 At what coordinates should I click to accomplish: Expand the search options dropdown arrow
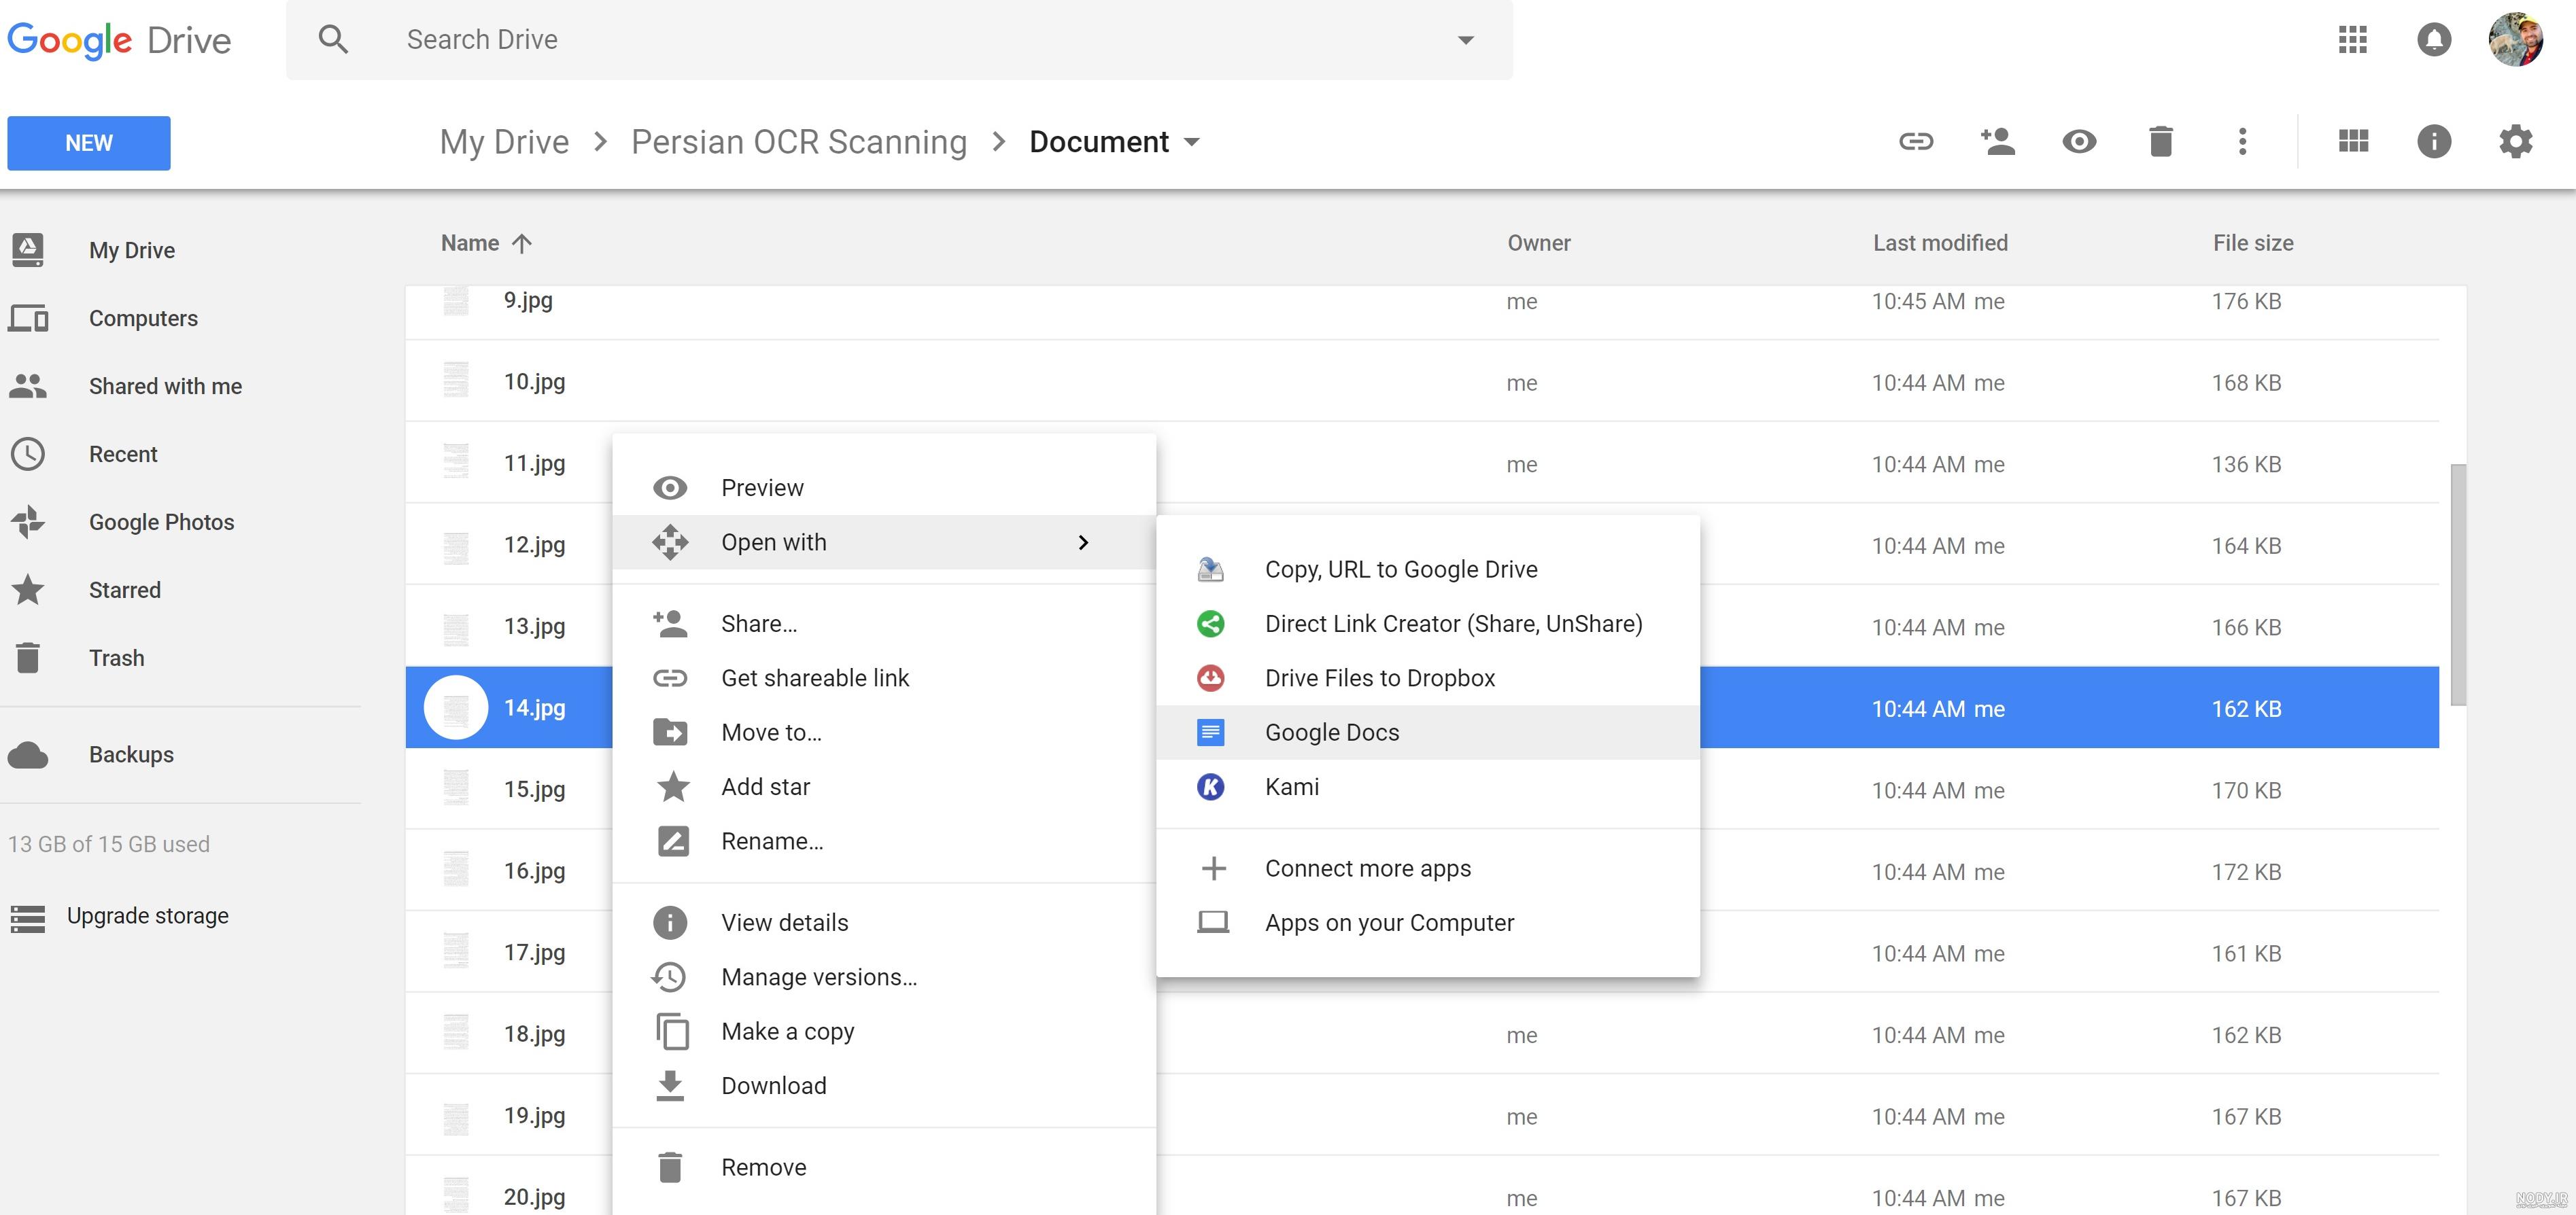(x=1466, y=40)
